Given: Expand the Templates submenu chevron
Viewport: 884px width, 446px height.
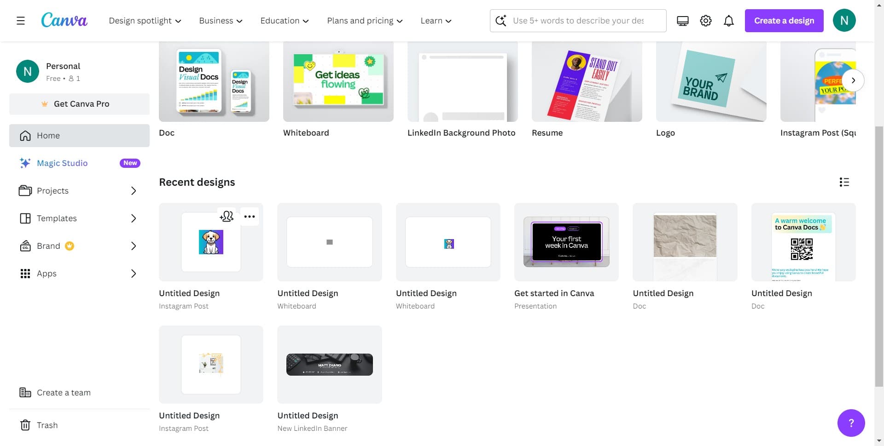Looking at the screenshot, I should click(134, 218).
